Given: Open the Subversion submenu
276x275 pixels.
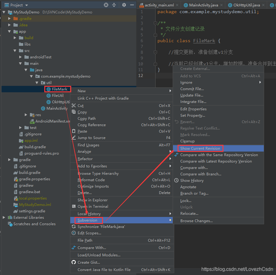Looking at the screenshot, I should point(121,220).
